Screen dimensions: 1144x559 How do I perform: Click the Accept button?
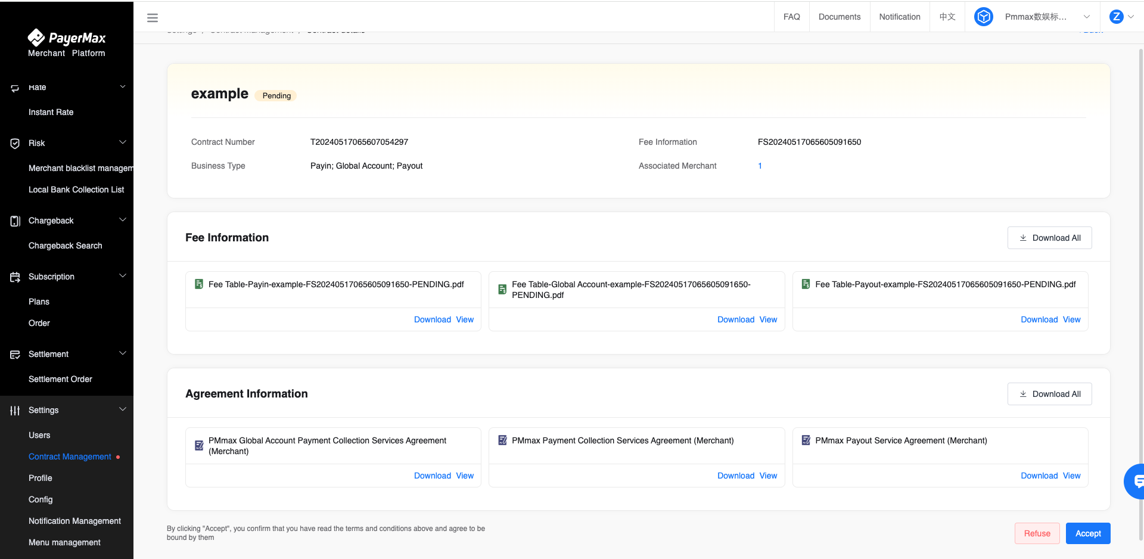click(1088, 533)
